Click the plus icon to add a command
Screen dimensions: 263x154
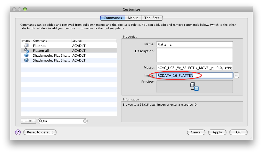[x=24, y=121]
